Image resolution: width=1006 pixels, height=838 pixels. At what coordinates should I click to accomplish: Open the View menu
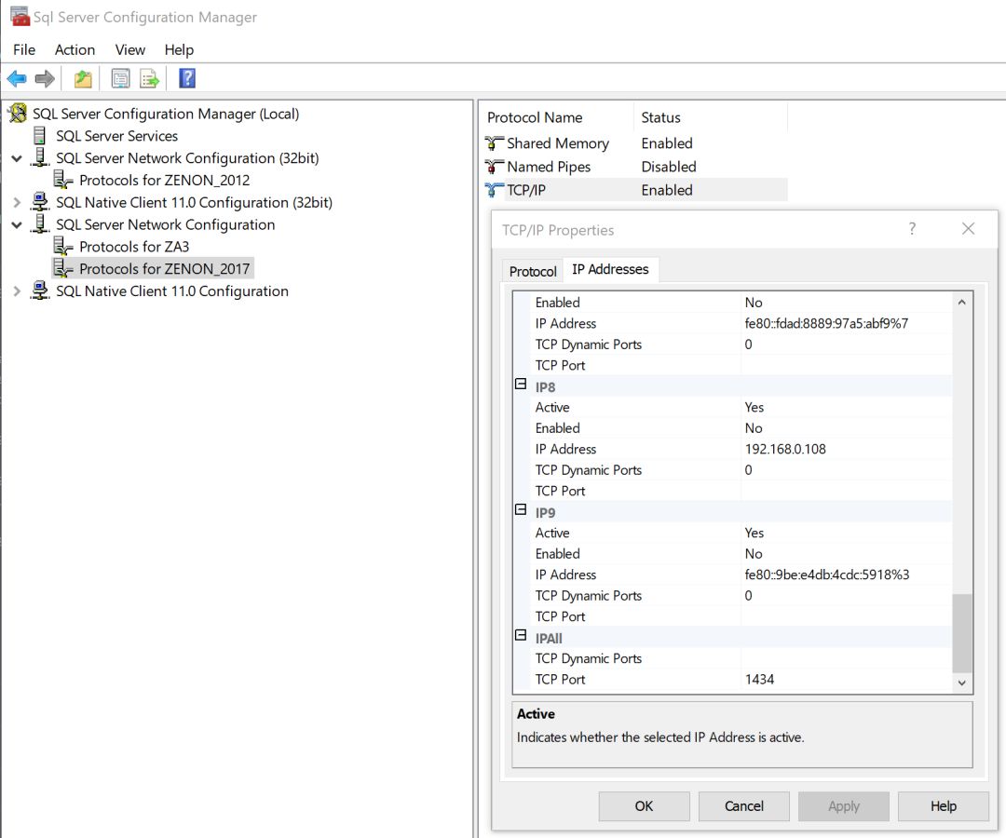pyautogui.click(x=130, y=49)
